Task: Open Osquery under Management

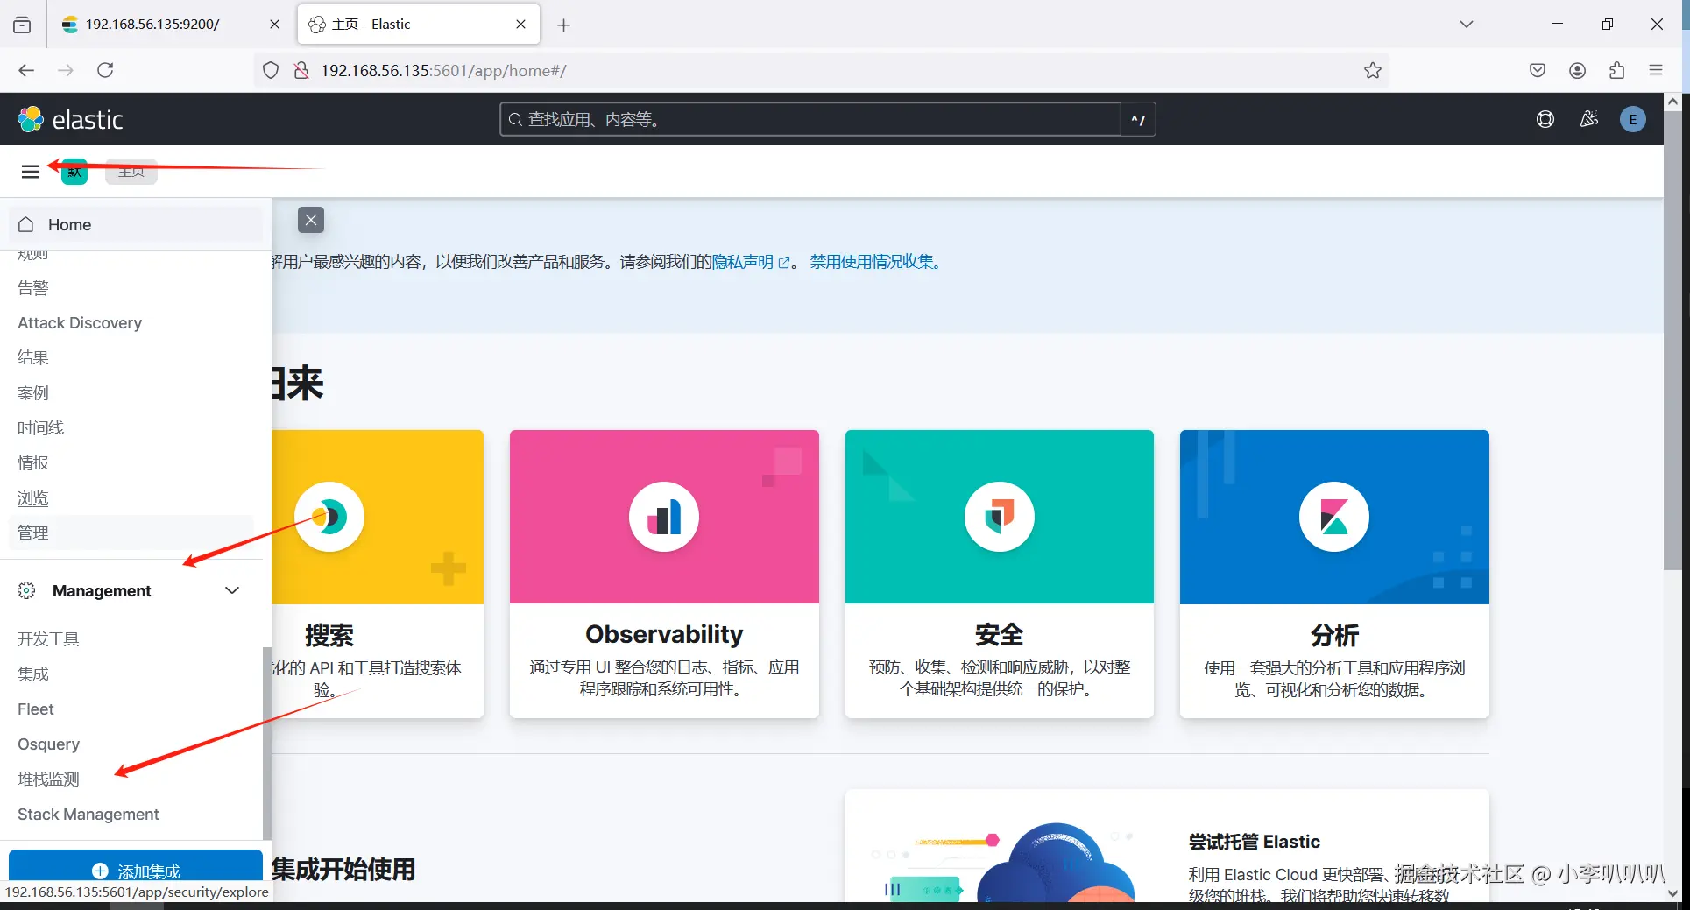Action: (49, 744)
